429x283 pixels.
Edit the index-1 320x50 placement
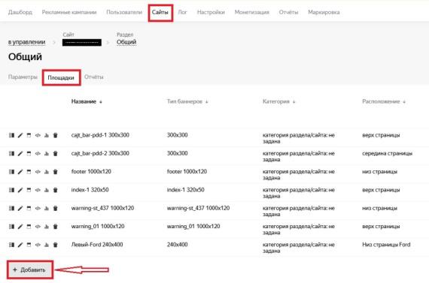[x=20, y=190]
